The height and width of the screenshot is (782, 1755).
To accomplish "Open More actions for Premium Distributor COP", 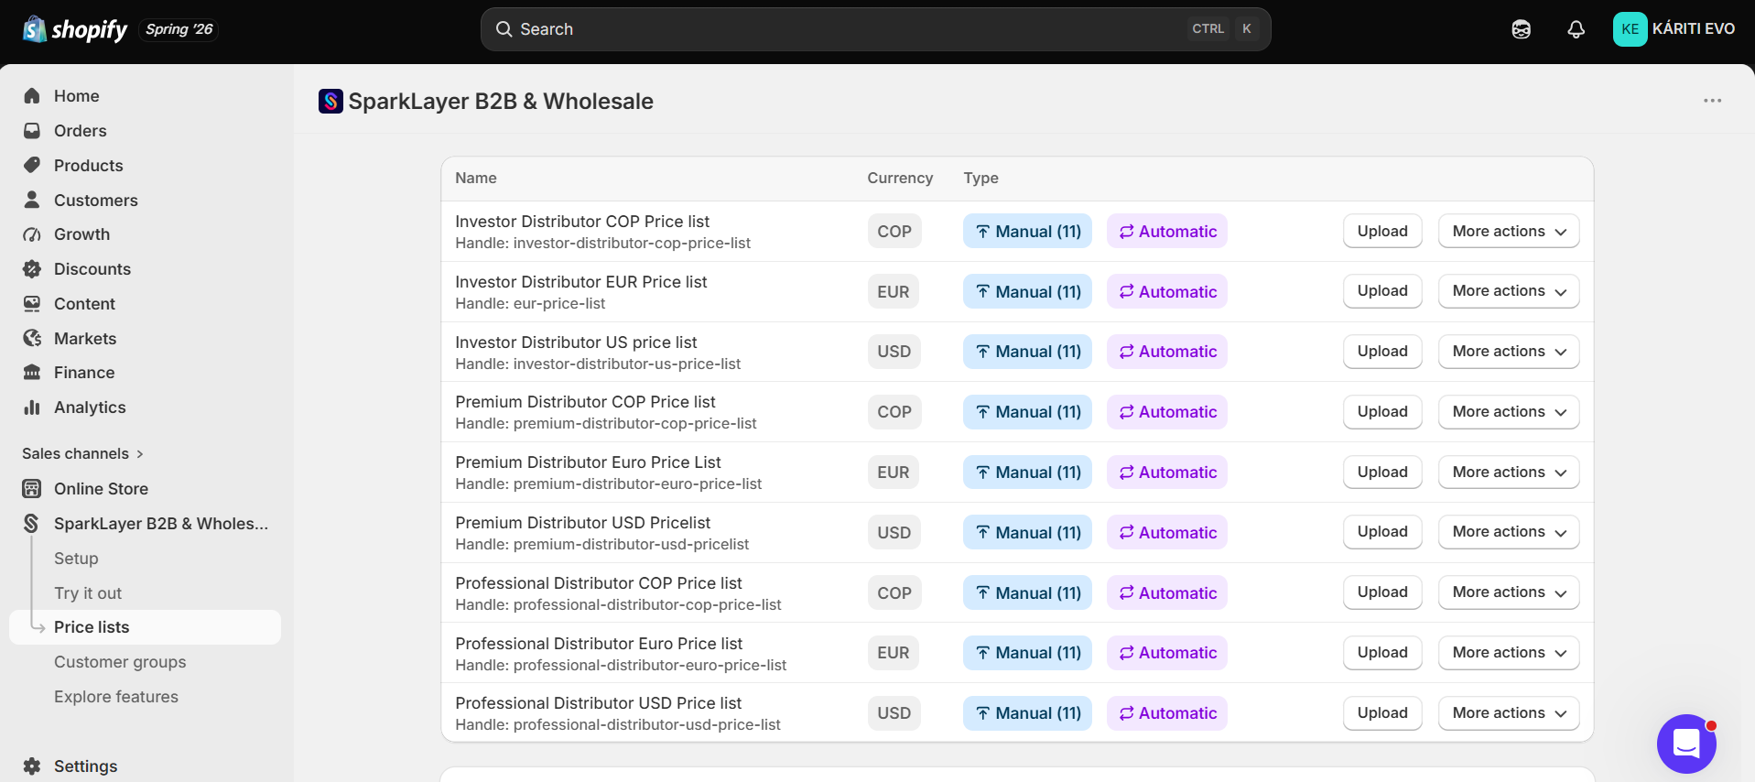I will 1509,412.
